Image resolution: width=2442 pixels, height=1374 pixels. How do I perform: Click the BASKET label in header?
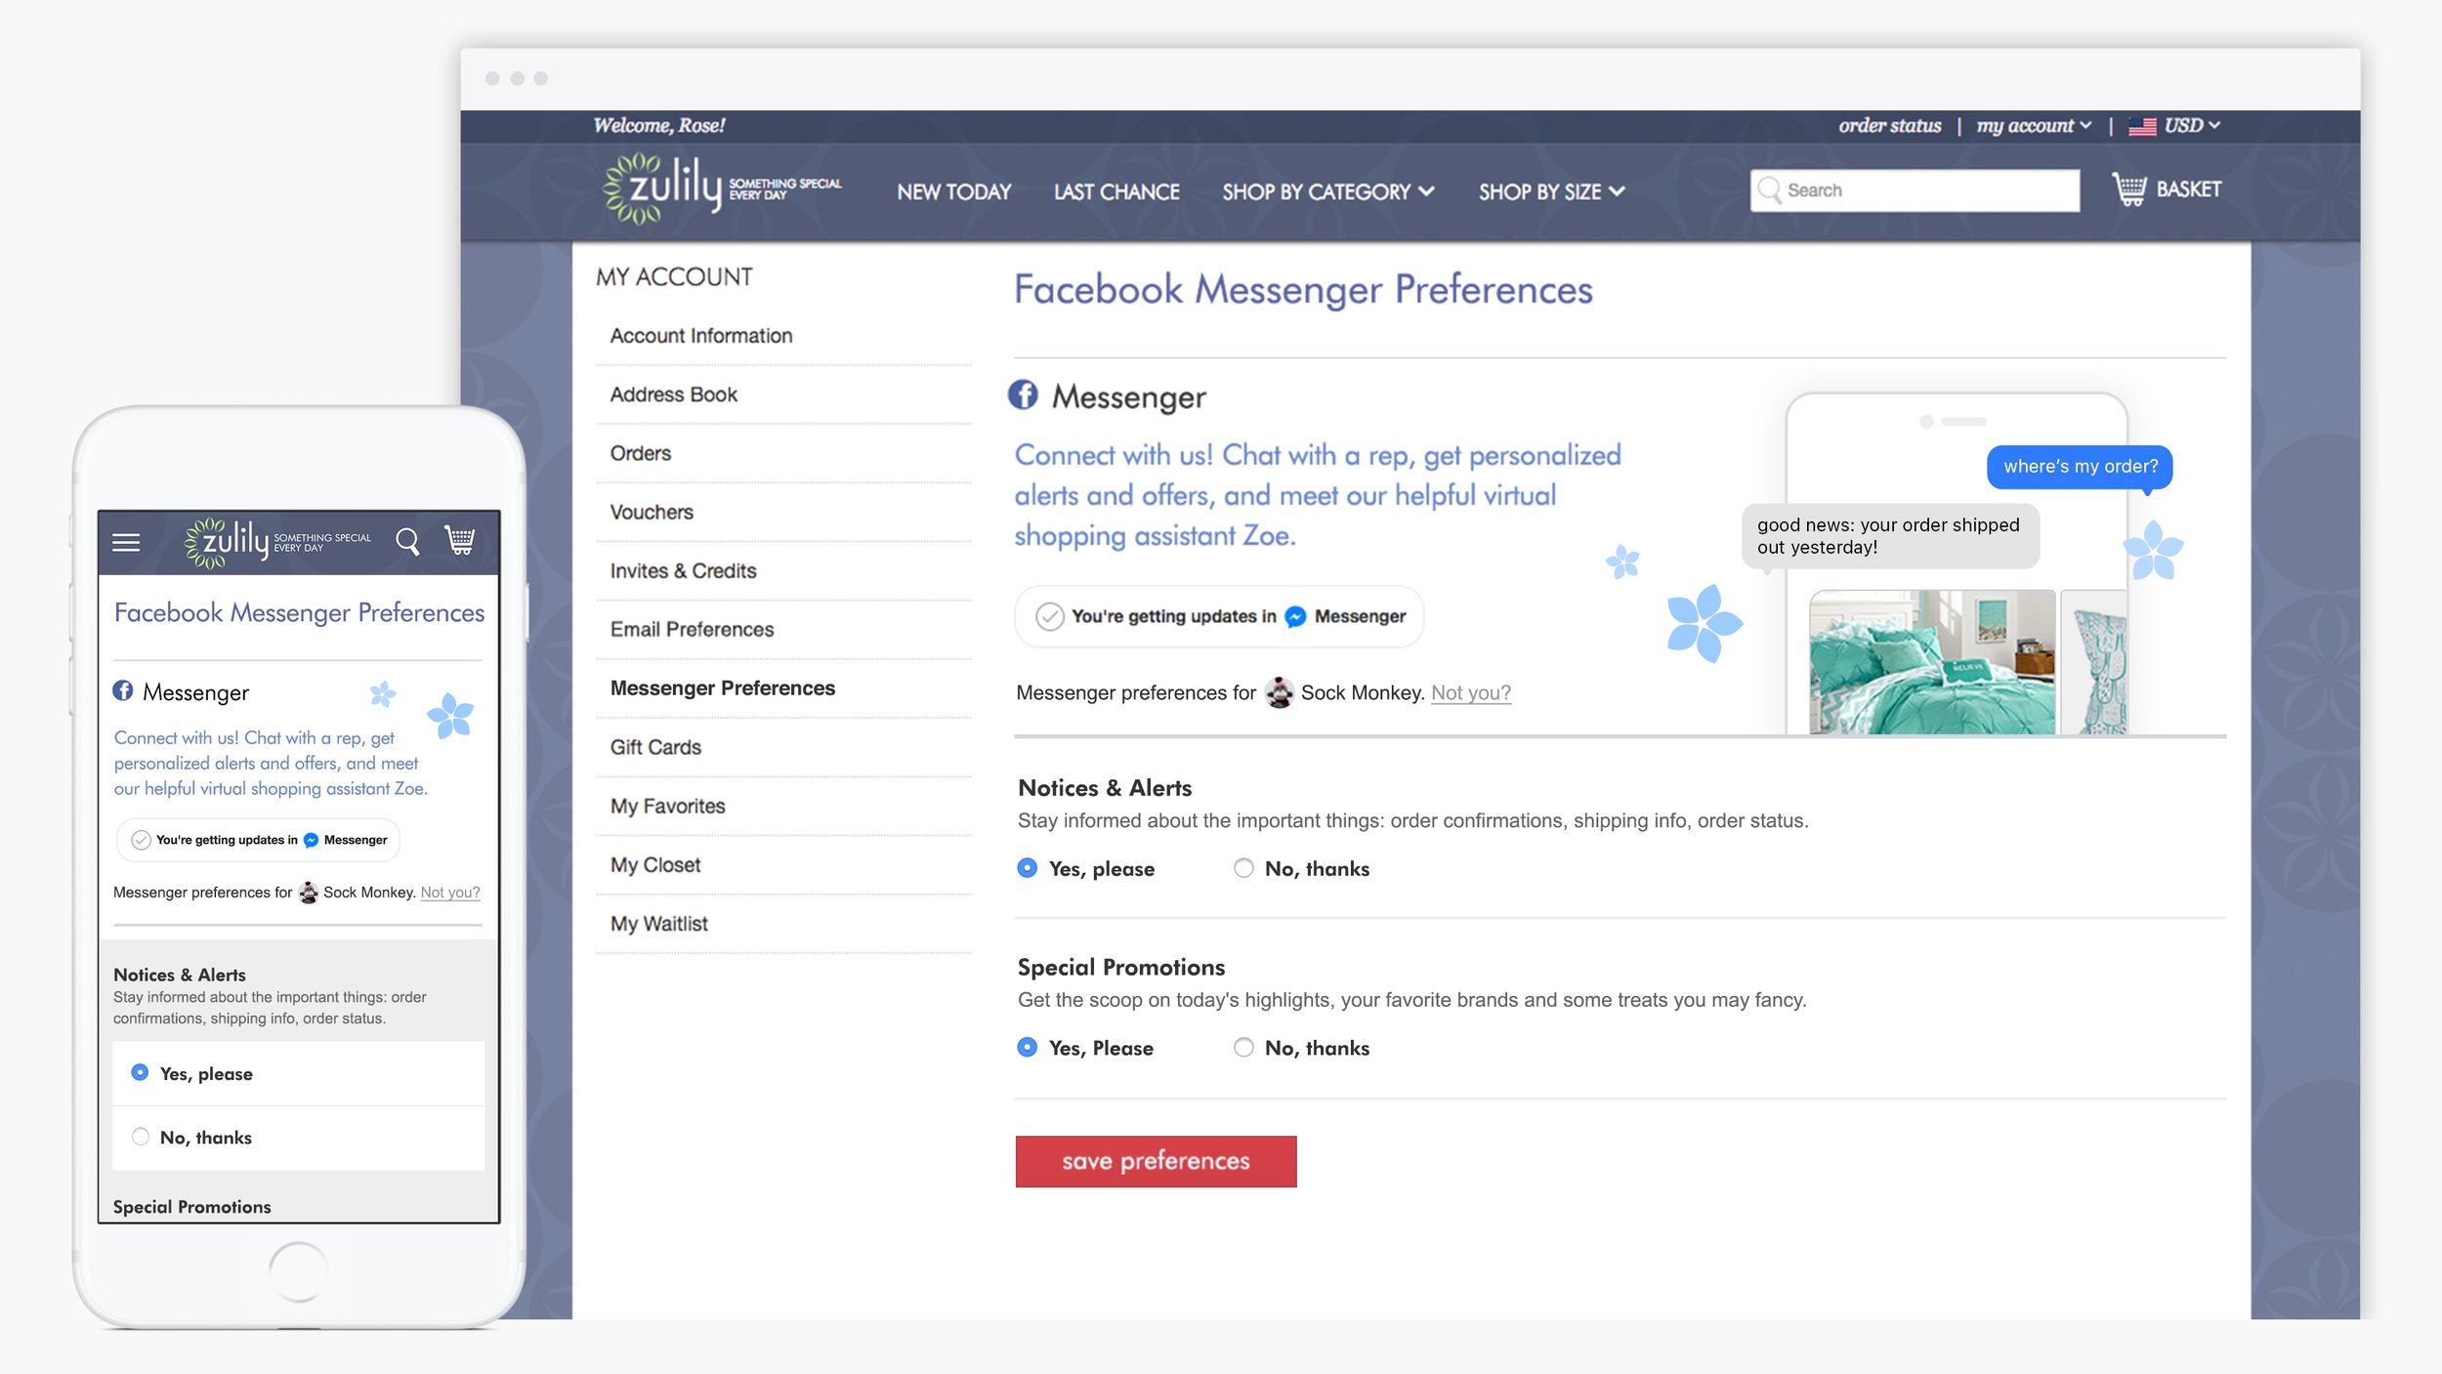[2188, 188]
